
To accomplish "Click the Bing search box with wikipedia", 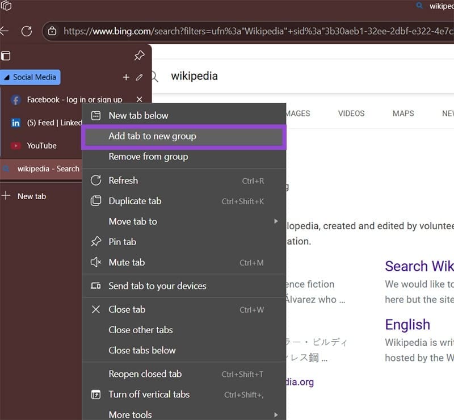I will pos(284,76).
